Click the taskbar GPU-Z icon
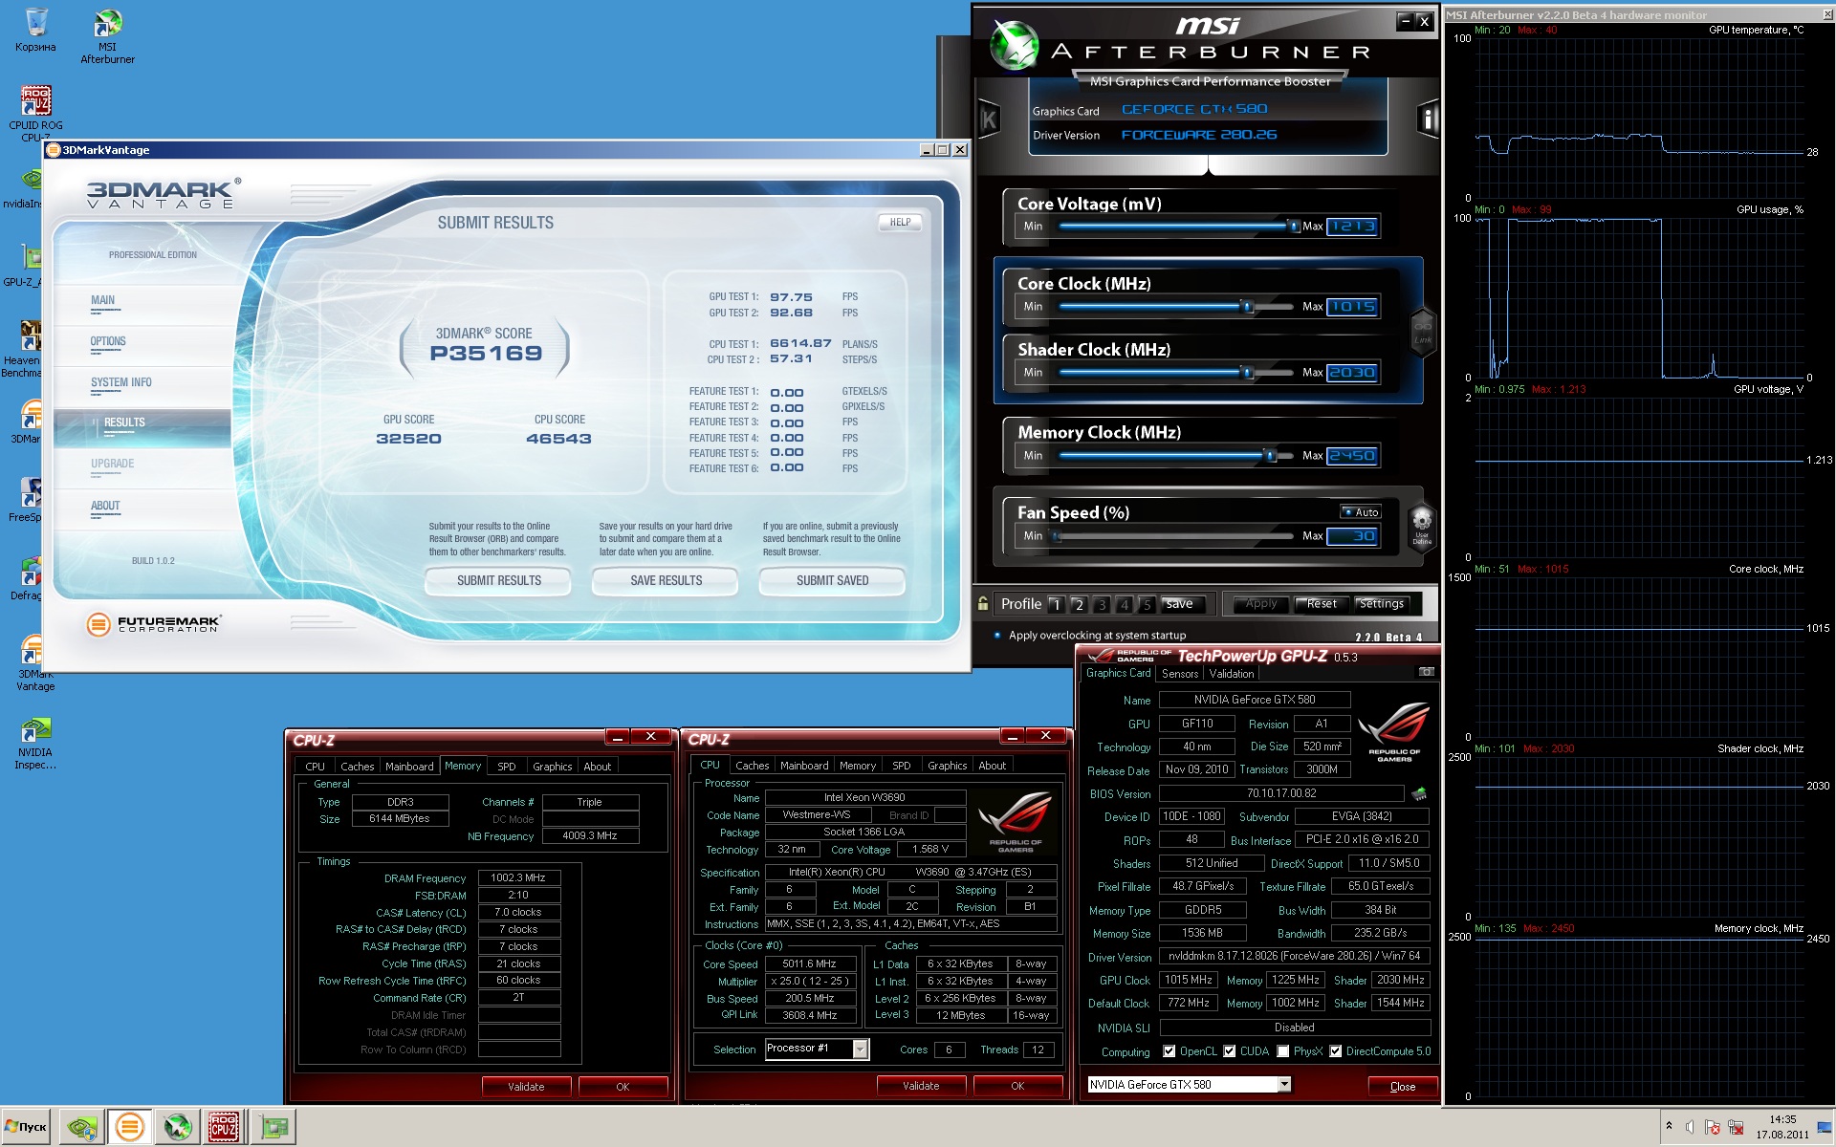Image resolution: width=1836 pixels, height=1147 pixels. point(274,1127)
